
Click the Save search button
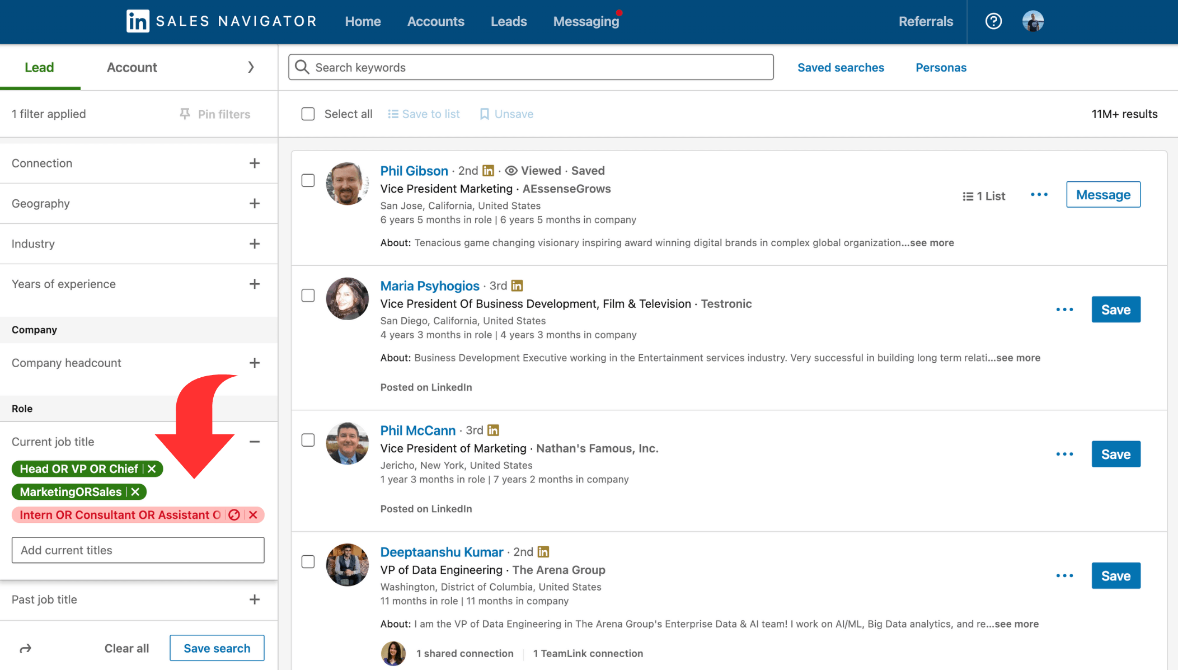[x=217, y=648]
